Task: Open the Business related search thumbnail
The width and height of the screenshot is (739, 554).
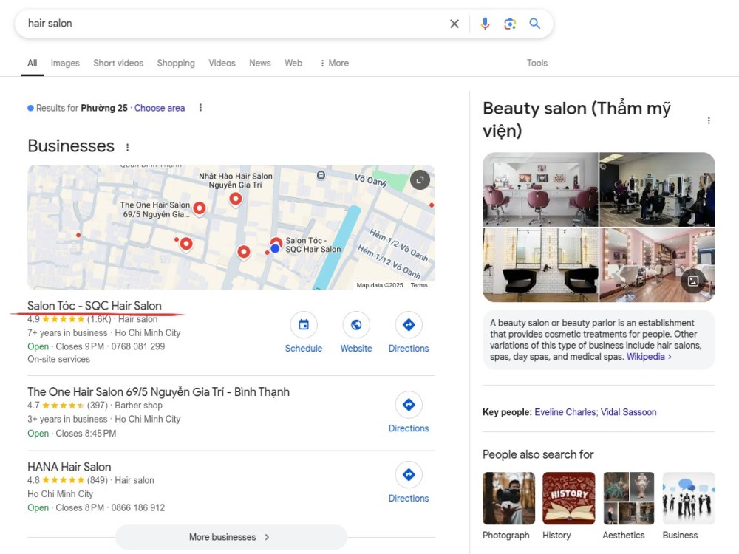Action: point(689,499)
